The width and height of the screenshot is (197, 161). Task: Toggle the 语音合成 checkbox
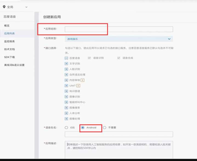tap(119, 58)
